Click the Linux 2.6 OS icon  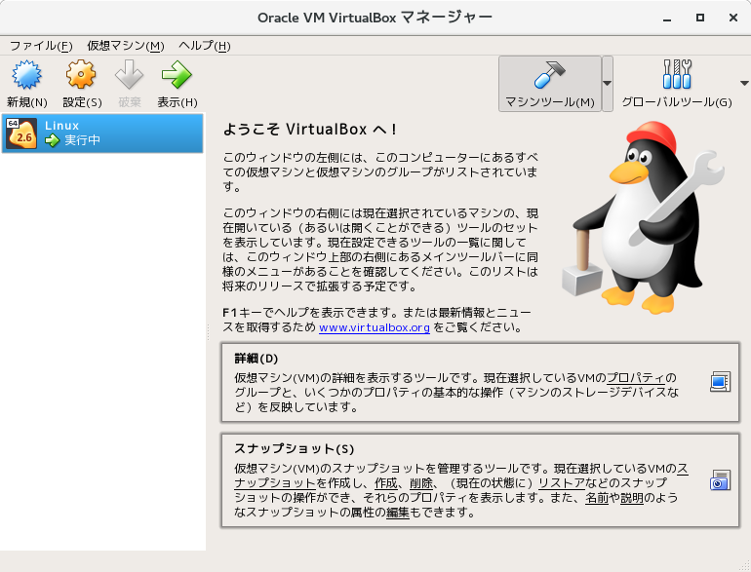pyautogui.click(x=21, y=133)
